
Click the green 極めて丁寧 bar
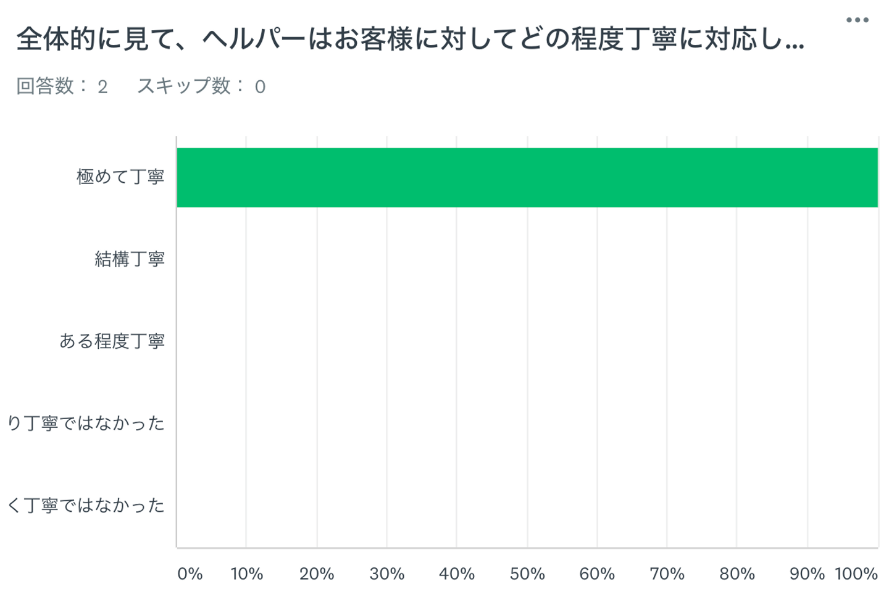pos(527,178)
